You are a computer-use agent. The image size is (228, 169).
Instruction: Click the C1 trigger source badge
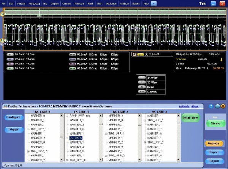click(140, 55)
